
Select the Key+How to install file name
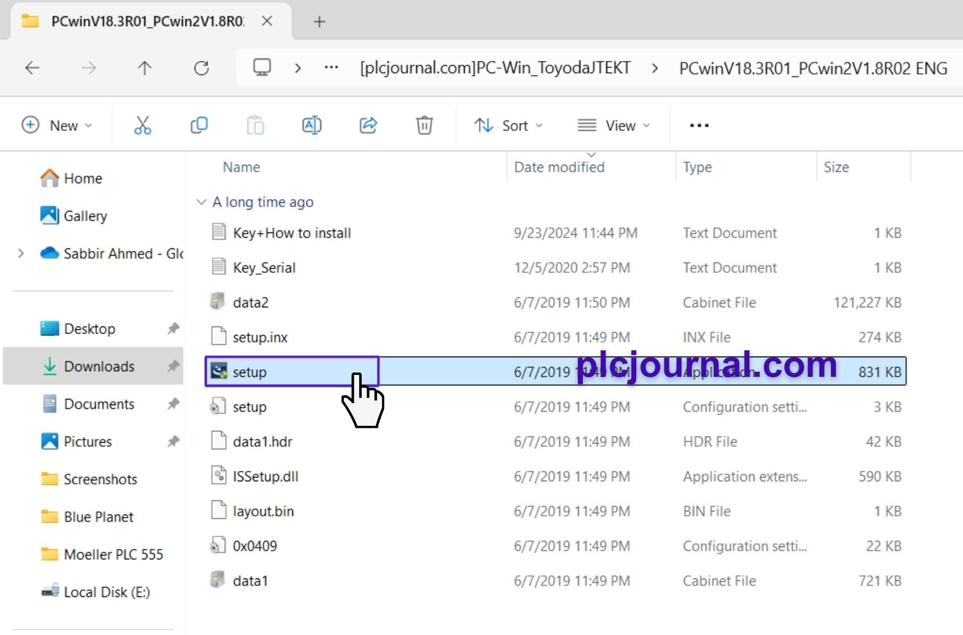click(x=292, y=233)
